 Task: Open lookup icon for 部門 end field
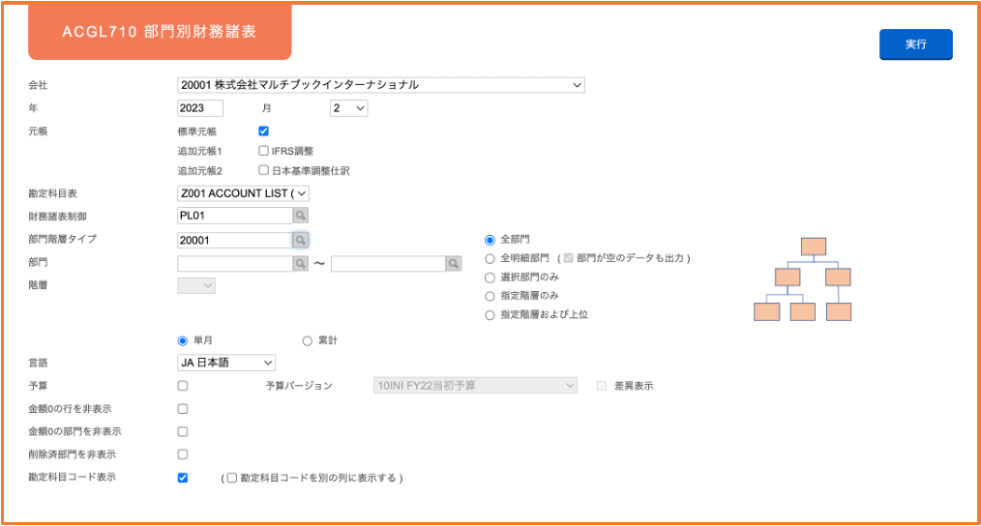point(454,263)
